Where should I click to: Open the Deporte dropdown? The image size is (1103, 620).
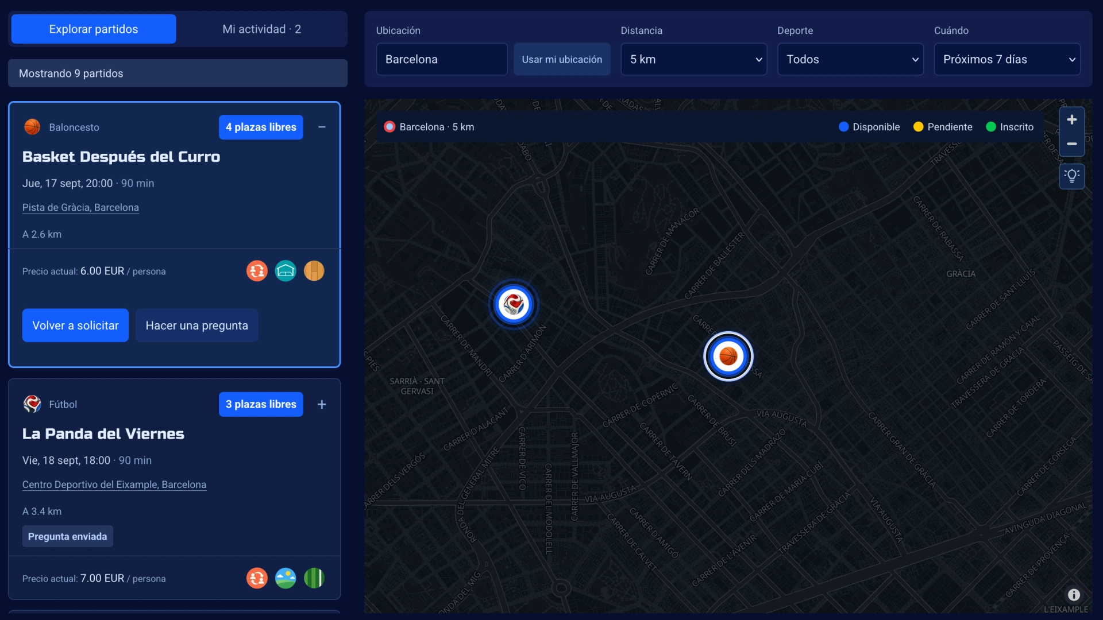(x=850, y=59)
